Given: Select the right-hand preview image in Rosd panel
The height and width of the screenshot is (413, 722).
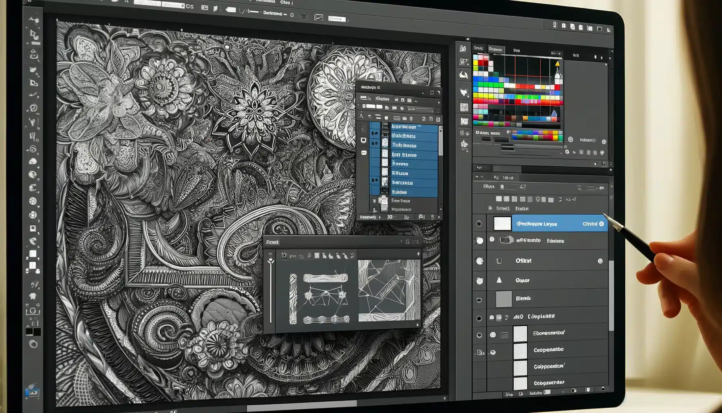Looking at the screenshot, I should click(x=389, y=290).
